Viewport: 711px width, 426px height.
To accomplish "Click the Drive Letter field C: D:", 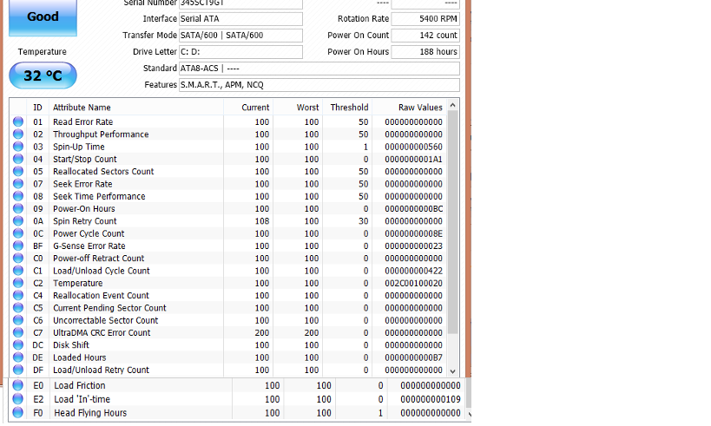I will (x=240, y=52).
